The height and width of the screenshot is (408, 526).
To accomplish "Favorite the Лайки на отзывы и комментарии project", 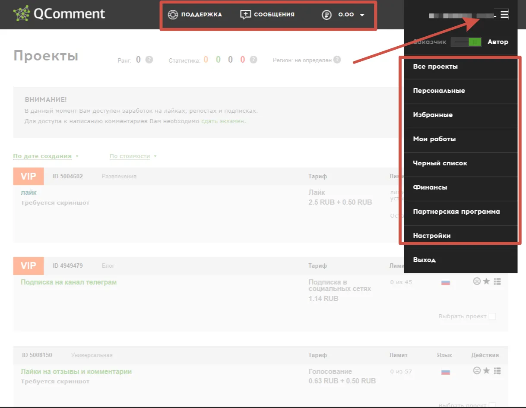I will tap(486, 370).
